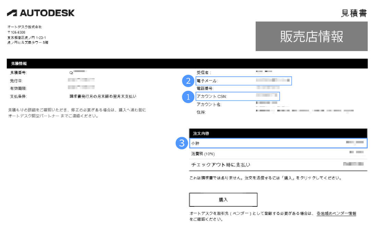Click the オートデスク認定パートナー text line
This screenshot has width=378, height=229.
(x=53, y=116)
